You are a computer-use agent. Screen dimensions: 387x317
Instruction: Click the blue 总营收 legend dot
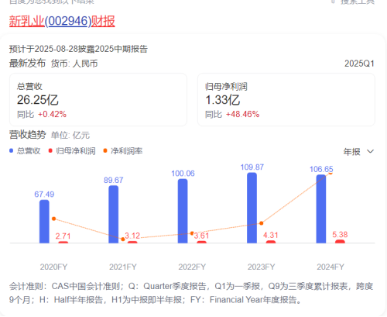[x=12, y=150]
